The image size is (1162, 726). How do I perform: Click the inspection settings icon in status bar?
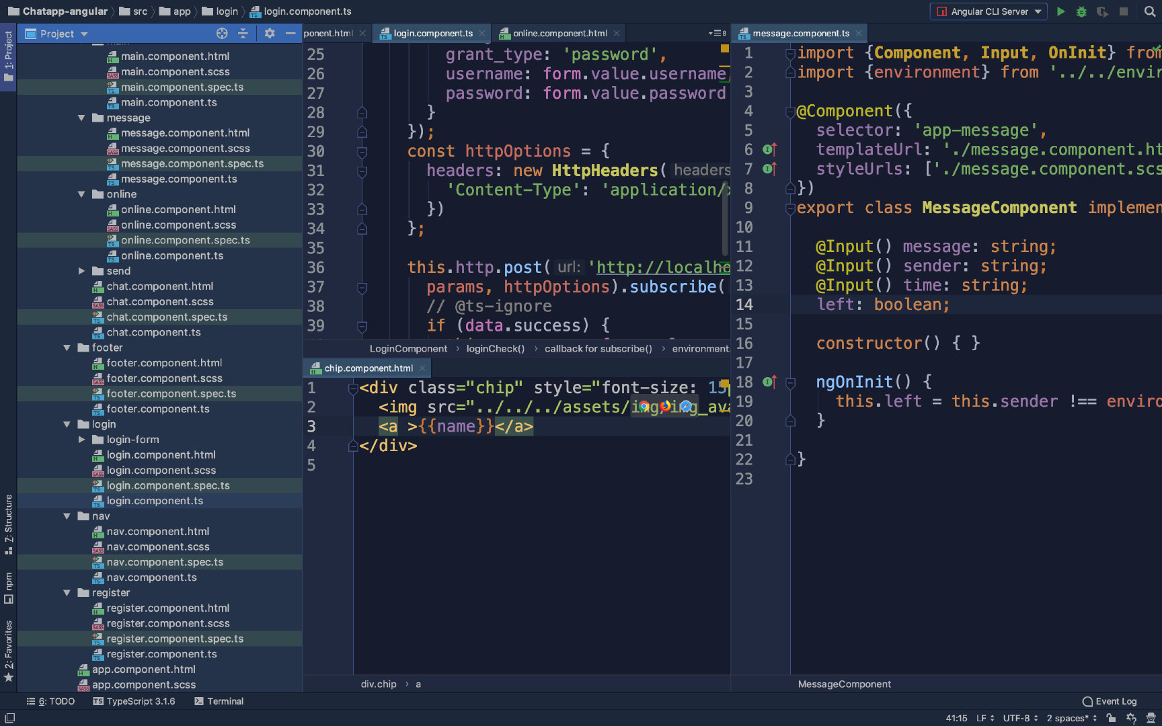click(x=1131, y=718)
